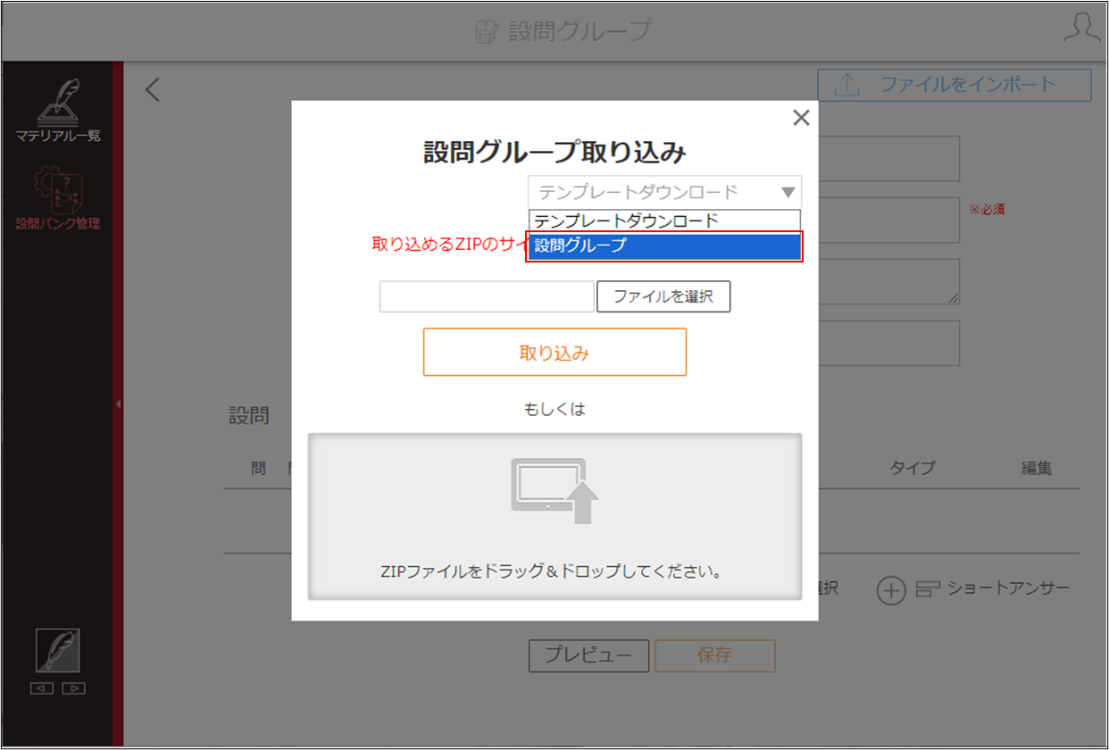The width and height of the screenshot is (1109, 750).
Task: Click the ※必須 required label
Action: 987,210
